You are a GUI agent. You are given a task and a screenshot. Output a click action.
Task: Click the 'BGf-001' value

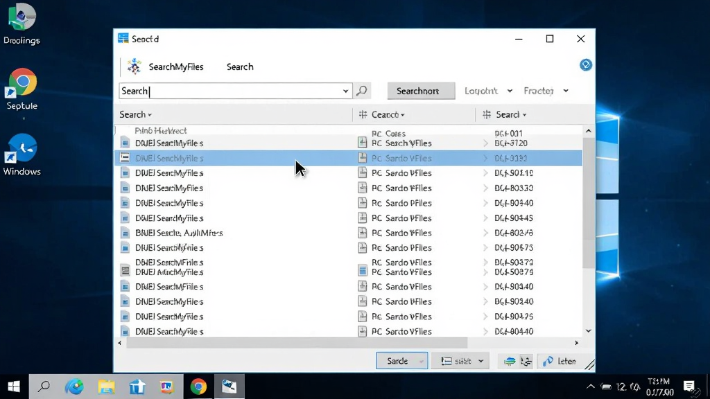[508, 134]
